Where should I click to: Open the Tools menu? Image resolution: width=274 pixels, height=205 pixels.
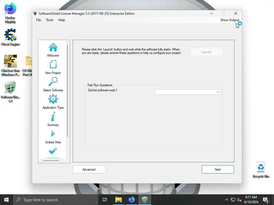coord(50,20)
